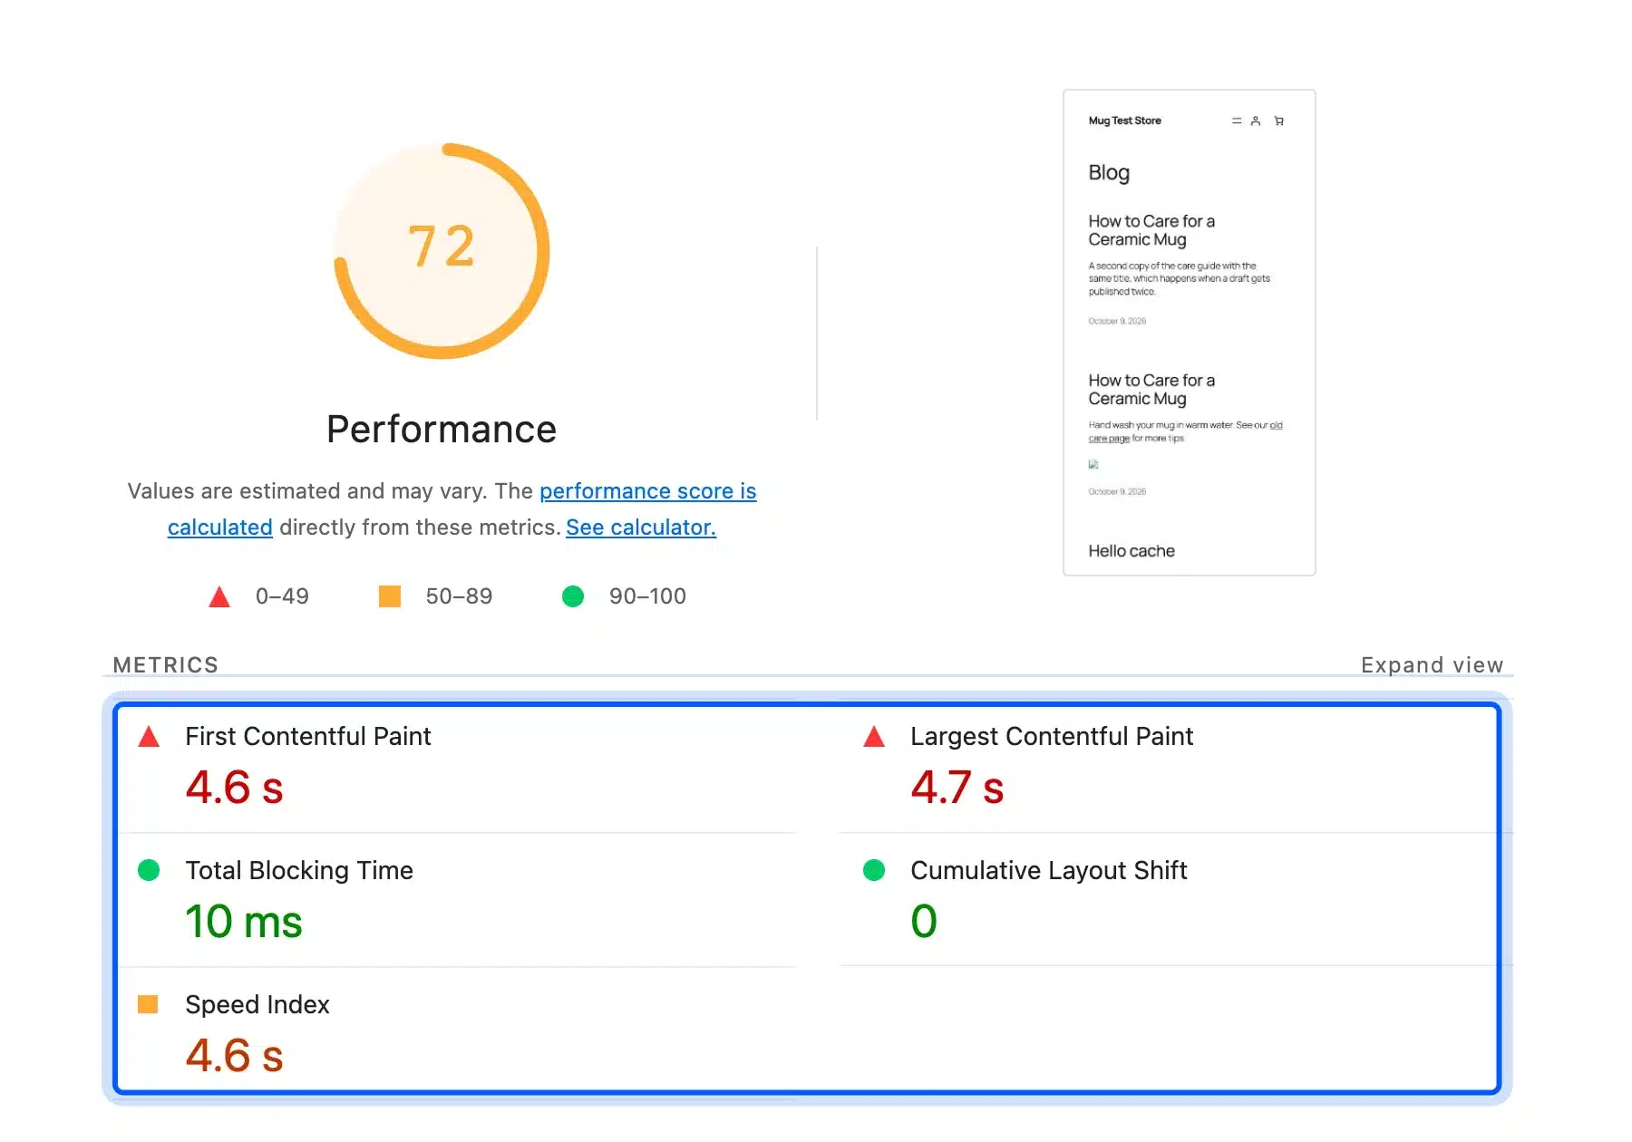
Task: Click the red triangle beside Largest Contentful Paint
Action: [874, 737]
